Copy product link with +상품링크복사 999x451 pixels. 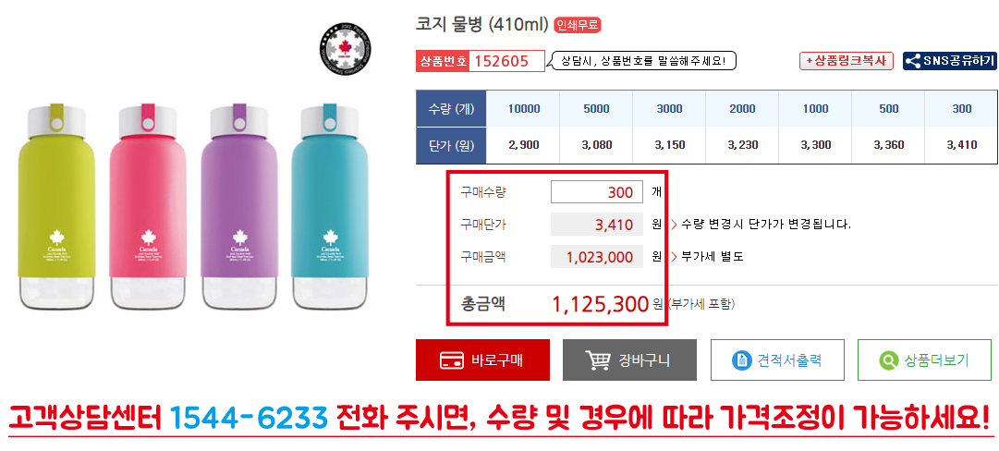coord(847,61)
